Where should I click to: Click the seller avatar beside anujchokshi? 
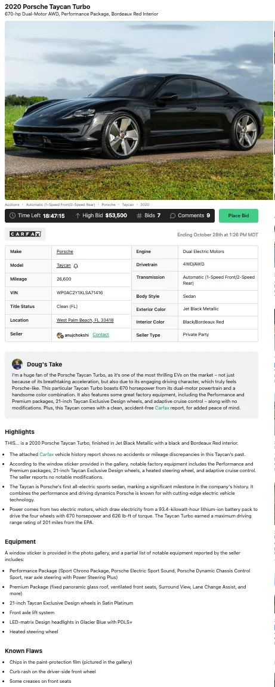60,335
